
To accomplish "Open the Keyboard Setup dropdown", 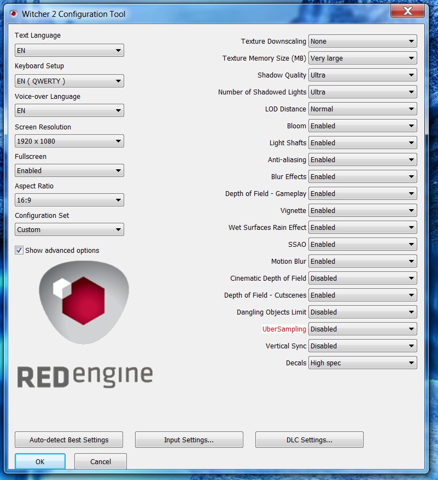I will coord(69,81).
